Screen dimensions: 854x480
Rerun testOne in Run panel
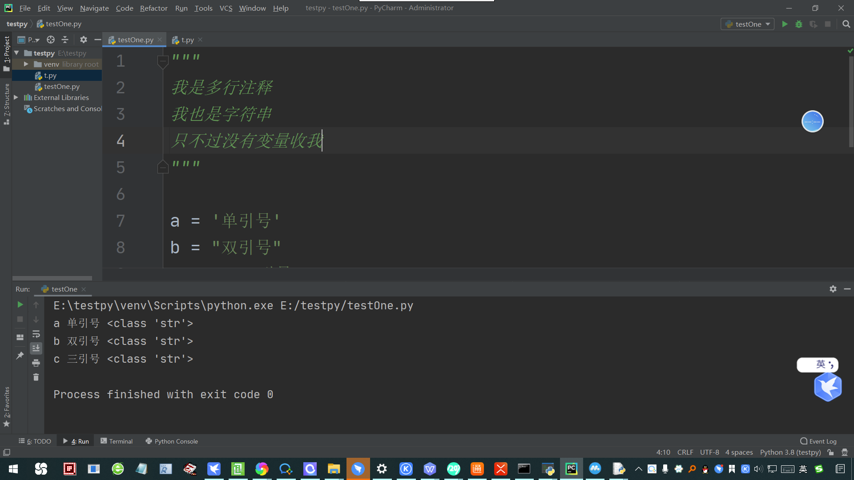[x=20, y=304]
